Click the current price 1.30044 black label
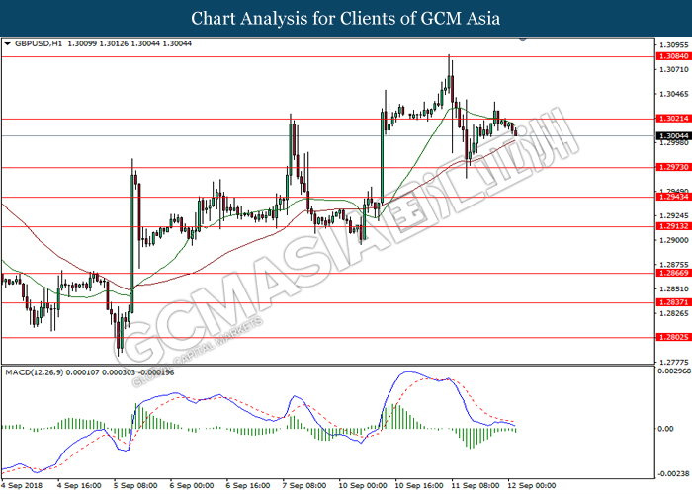The image size is (692, 494). coord(673,136)
